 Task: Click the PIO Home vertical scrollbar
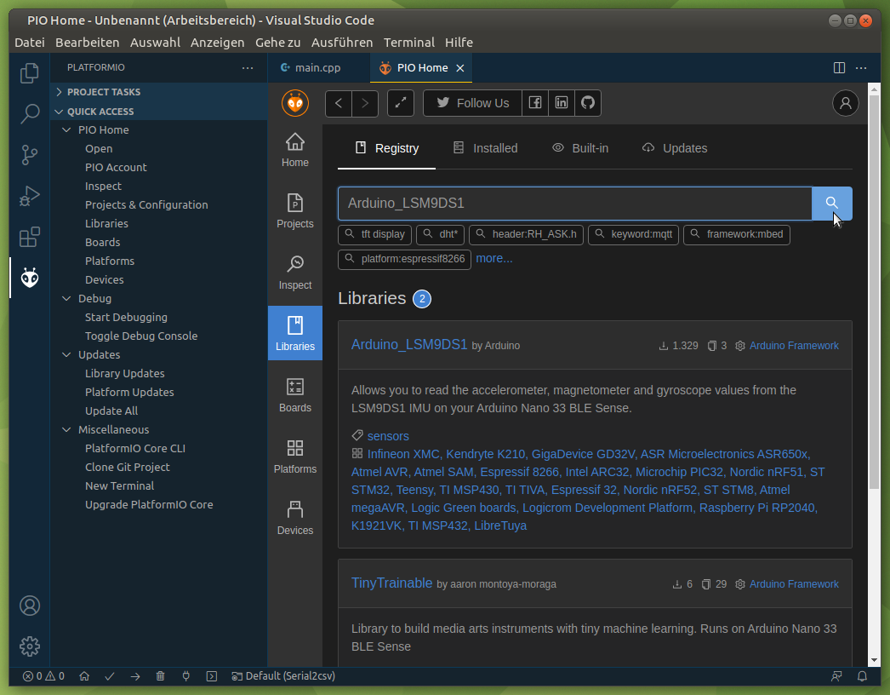(x=874, y=293)
